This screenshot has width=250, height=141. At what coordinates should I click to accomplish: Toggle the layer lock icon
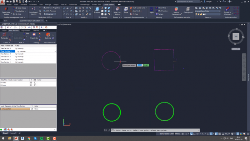(x=201, y=14)
